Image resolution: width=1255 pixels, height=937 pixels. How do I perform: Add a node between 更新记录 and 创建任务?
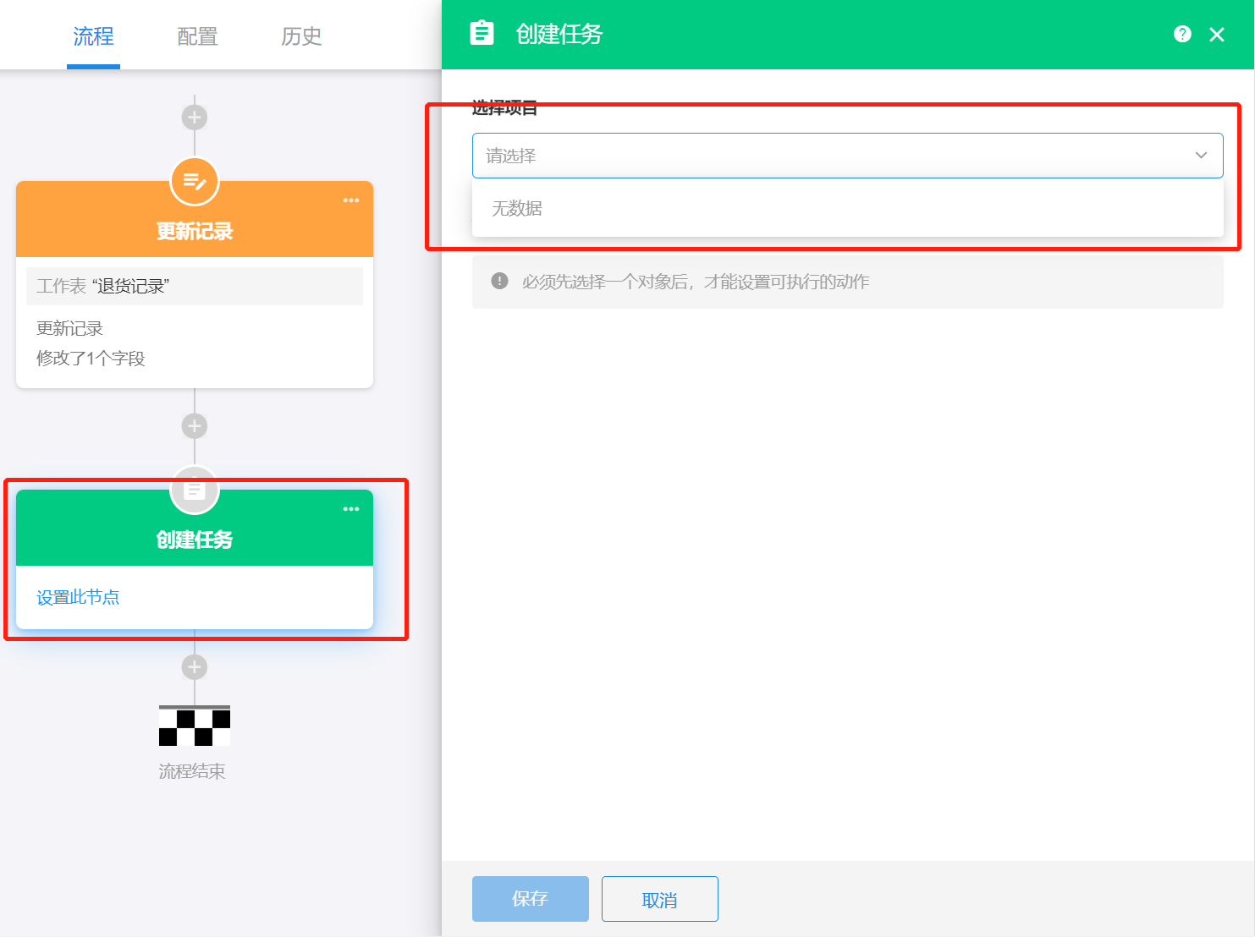point(194,425)
